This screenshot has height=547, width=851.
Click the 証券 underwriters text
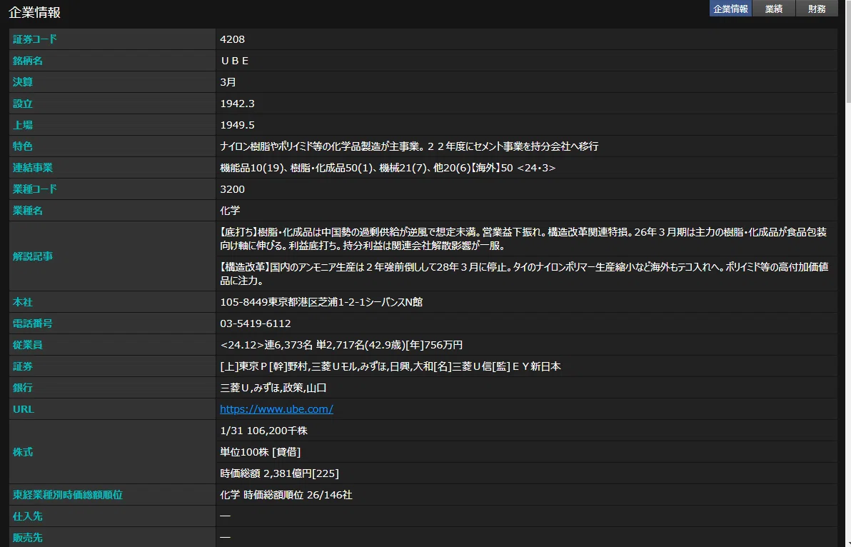point(391,366)
